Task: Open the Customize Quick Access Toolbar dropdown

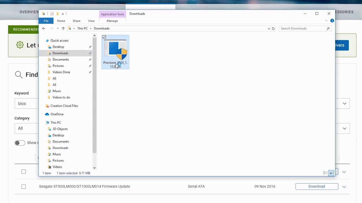Action: tap(63, 14)
